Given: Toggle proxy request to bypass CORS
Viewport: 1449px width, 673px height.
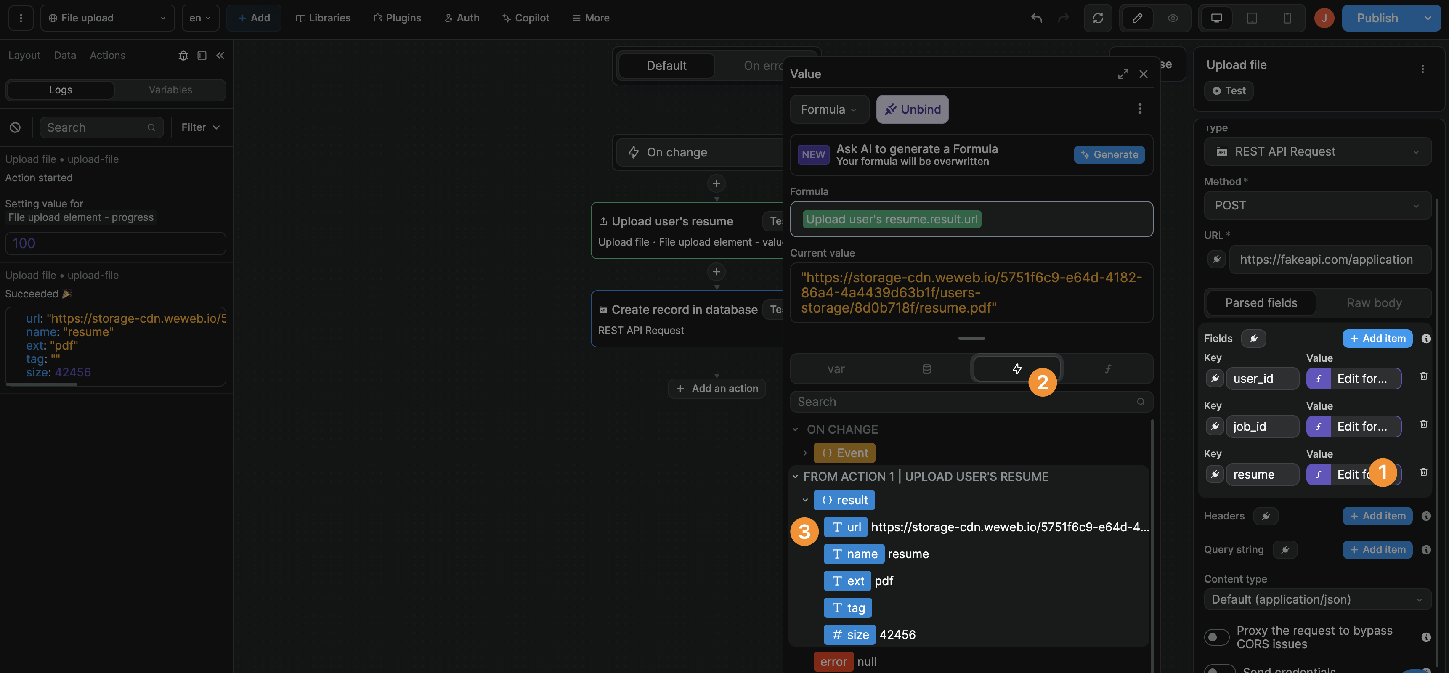Looking at the screenshot, I should 1216,637.
